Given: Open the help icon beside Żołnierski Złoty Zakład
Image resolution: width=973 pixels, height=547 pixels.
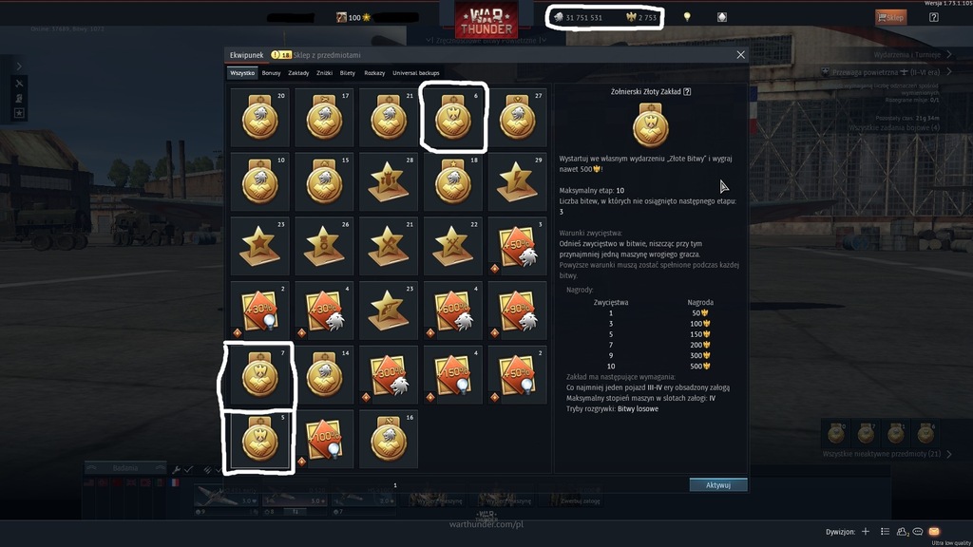Looking at the screenshot, I should [687, 92].
